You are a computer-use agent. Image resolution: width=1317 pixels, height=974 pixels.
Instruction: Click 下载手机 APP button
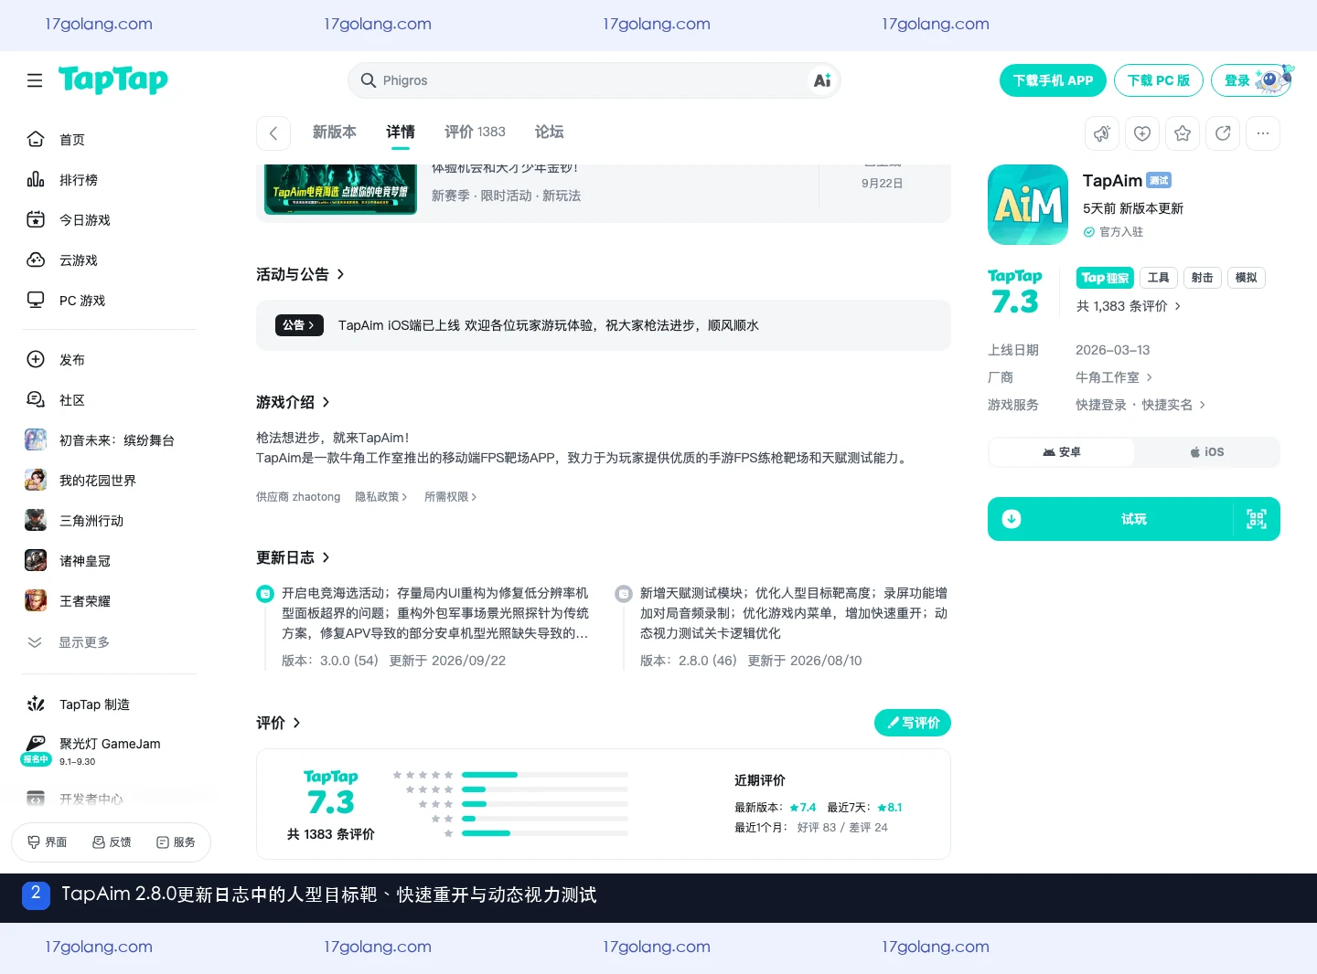coord(1053,80)
